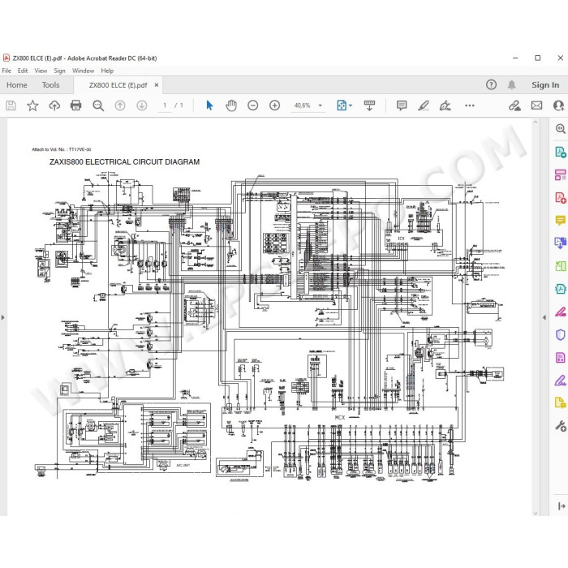Screen dimensions: 568x568
Task: Expand the fit page options dropdown arrow
Action: (351, 105)
